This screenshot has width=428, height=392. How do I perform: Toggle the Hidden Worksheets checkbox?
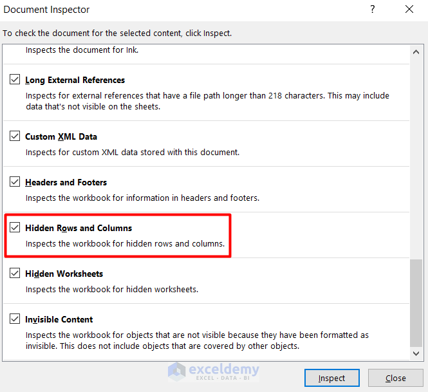(15, 274)
